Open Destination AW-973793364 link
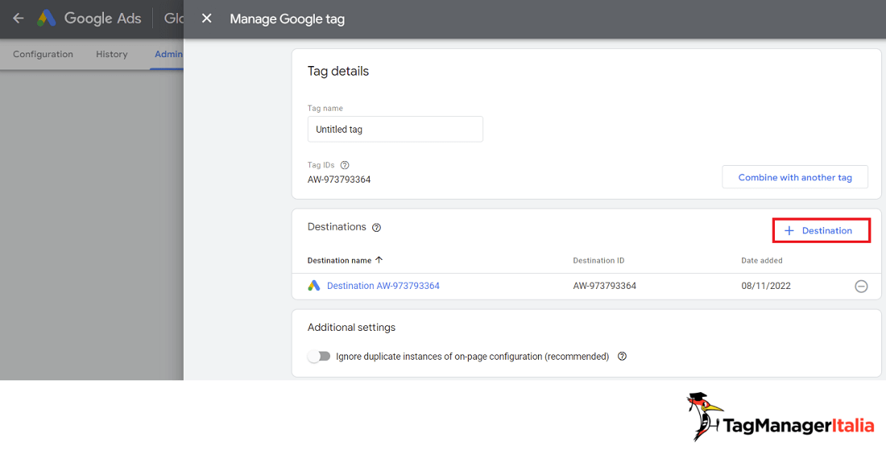Image resolution: width=886 pixels, height=454 pixels. 383,286
